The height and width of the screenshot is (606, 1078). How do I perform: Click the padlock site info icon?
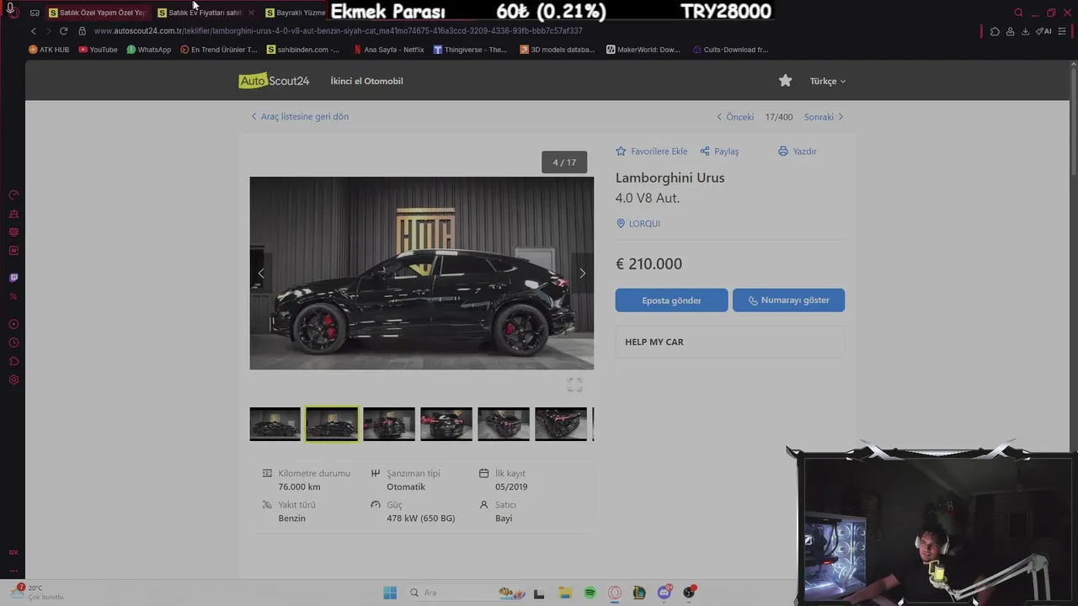(83, 31)
